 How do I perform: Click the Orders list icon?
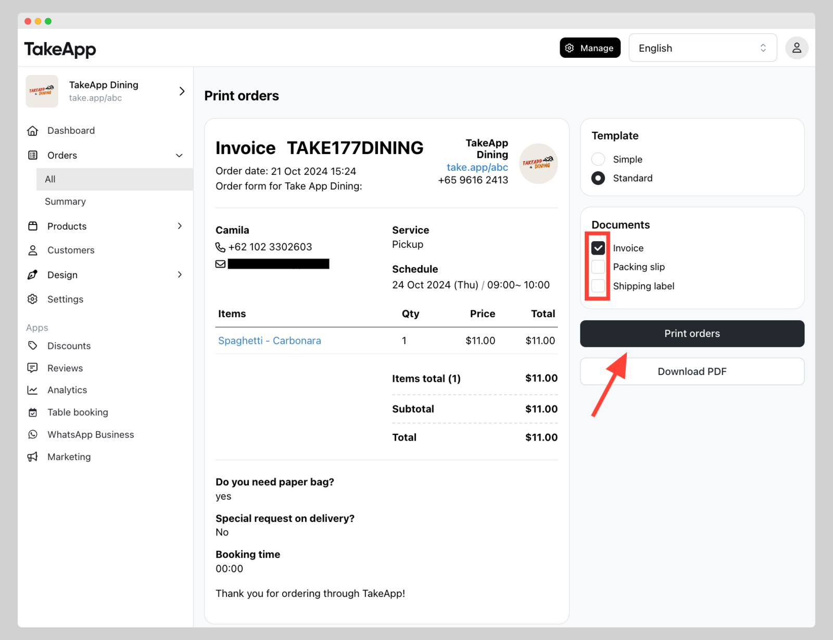point(33,155)
